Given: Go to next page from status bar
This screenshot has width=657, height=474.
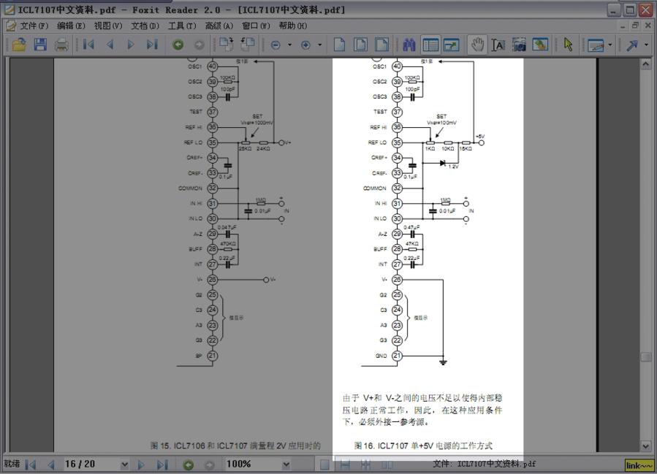Looking at the screenshot, I should pyautogui.click(x=141, y=465).
